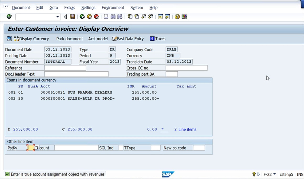Open the Help menu
This screenshot has width=304, height=179.
tap(153, 8)
